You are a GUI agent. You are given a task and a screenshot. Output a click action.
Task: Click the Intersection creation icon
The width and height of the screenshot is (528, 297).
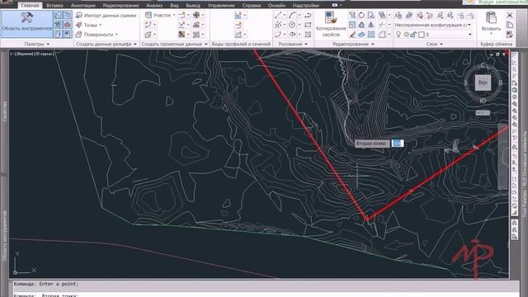(x=196, y=15)
